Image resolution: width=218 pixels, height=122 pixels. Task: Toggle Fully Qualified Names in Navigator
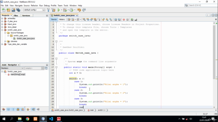(x=28, y=109)
